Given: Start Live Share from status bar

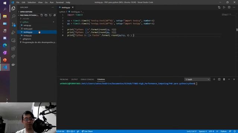Looking at the screenshot, I should (x=87, y=132).
